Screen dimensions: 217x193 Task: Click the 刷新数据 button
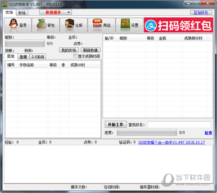click(90, 50)
